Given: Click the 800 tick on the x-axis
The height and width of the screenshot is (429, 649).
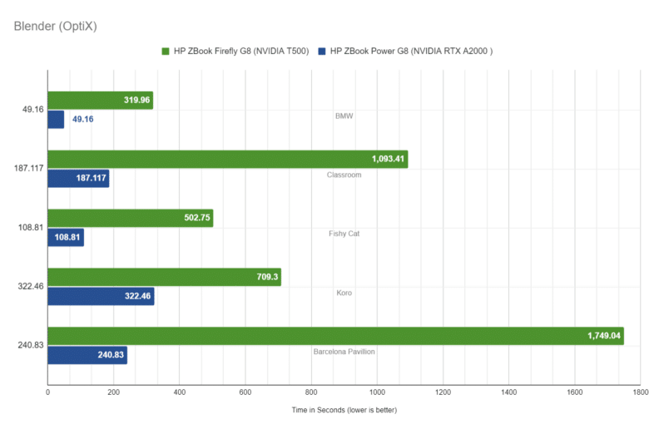Looking at the screenshot, I should coord(311,392).
